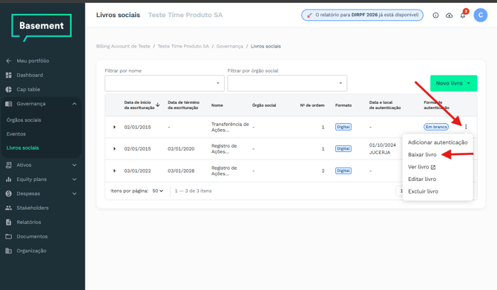The image size is (497, 290).
Task: Click Meu portfólio link in sidebar
Action: 33,61
